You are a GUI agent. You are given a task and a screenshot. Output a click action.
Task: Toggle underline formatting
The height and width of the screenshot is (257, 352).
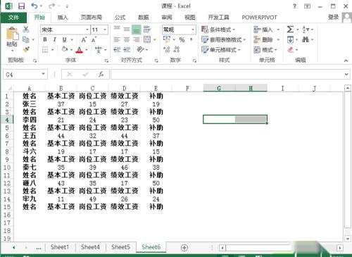tap(65, 39)
